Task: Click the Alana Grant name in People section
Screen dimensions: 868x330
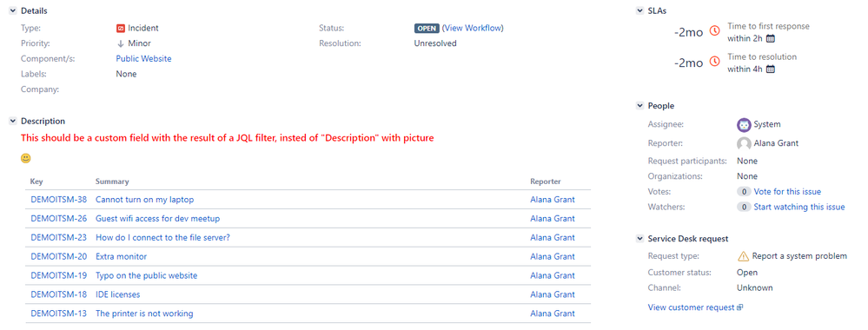Action: point(776,143)
